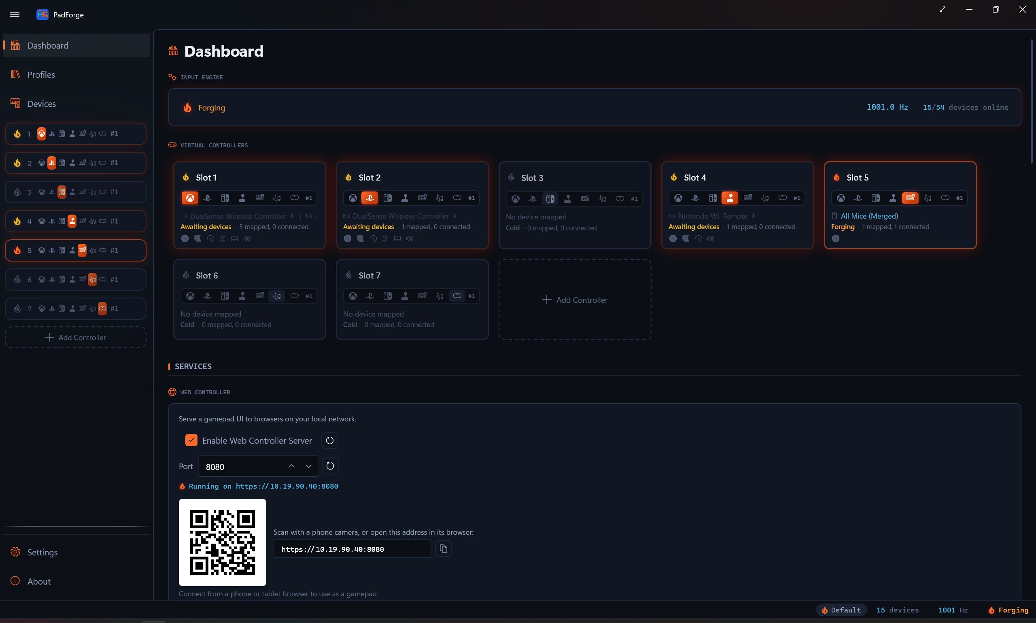Screen dimensions: 1036x623
Task: Click the dashed Add Controller card
Action: [574, 300]
